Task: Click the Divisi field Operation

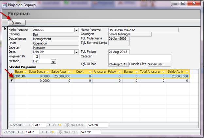Action: click(x=56, y=43)
